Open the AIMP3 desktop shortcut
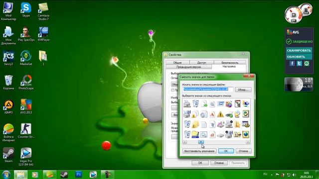This screenshot has width=319, height=179. click(8, 106)
